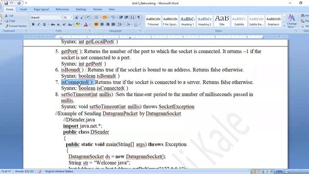Toggle the numbered list button
This screenshot has width=309, height=174.
(x=104, y=17)
